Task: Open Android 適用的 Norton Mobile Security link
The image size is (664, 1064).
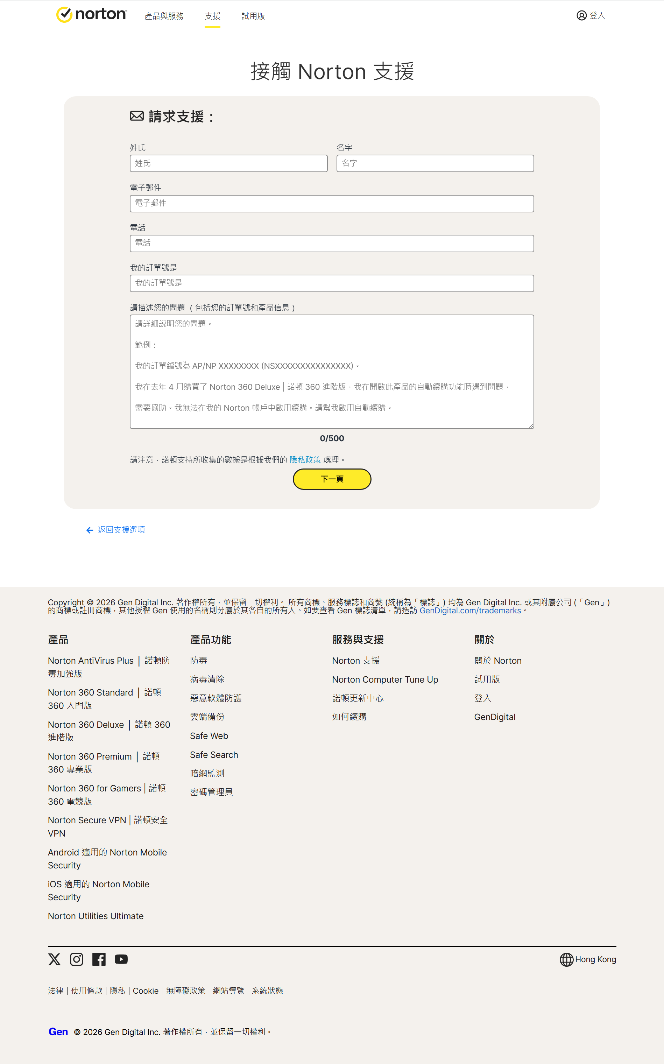Action: [107, 859]
